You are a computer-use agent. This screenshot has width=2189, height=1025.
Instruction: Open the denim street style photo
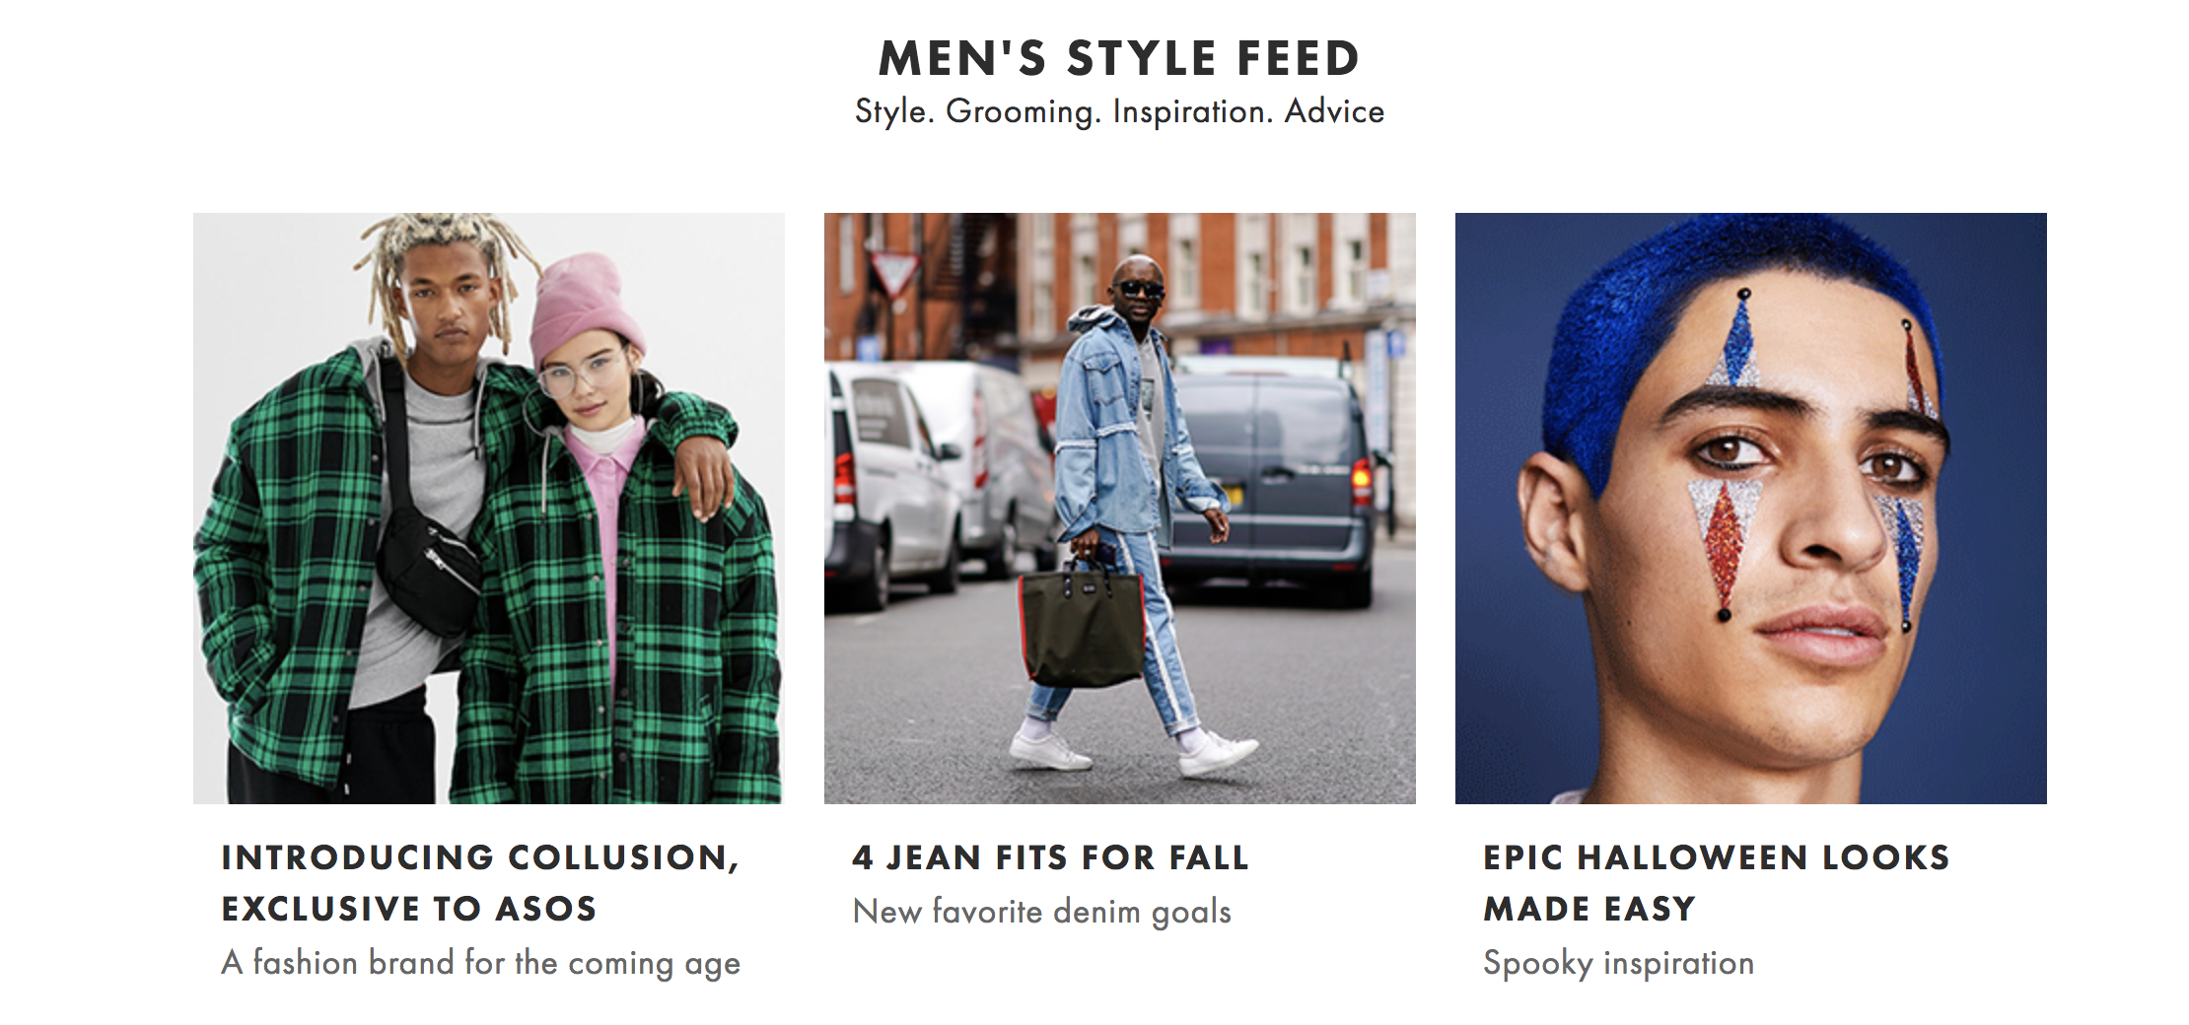(x=1119, y=508)
